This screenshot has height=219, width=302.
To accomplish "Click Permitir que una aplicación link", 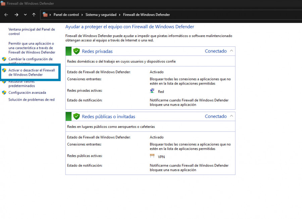I will (x=32, y=48).
